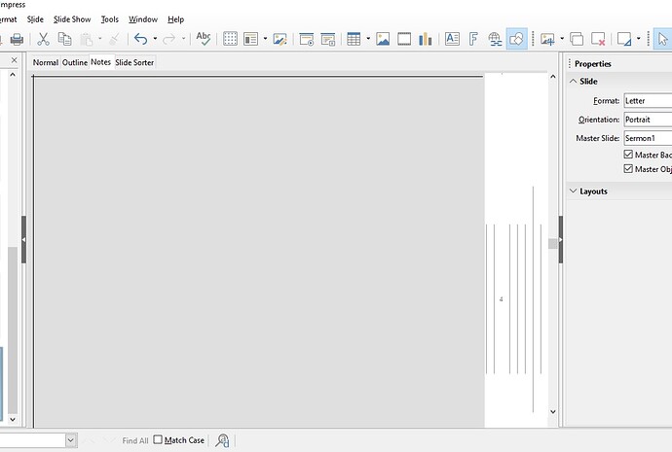
Task: Click the Find All button
Action: (135, 440)
